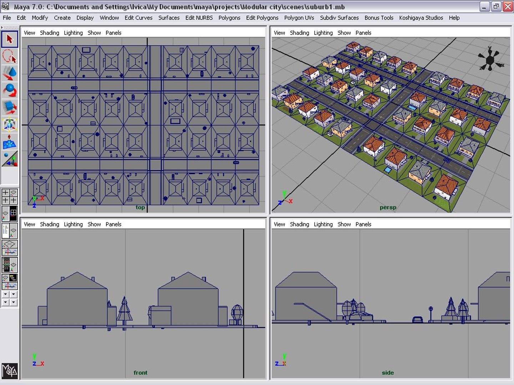Open the upper-left arrow below layout shortcuts
The width and height of the screenshot is (514, 385).
[5, 294]
